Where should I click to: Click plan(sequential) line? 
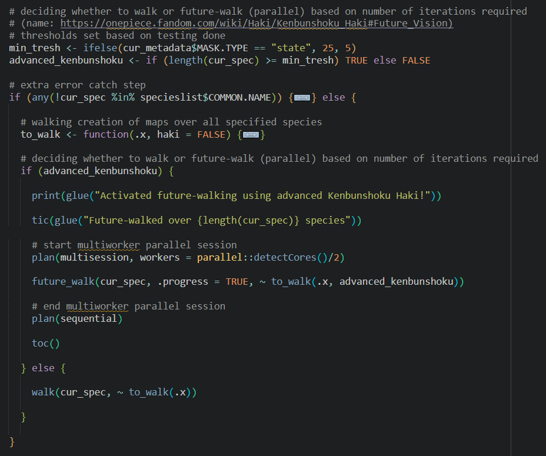77,319
